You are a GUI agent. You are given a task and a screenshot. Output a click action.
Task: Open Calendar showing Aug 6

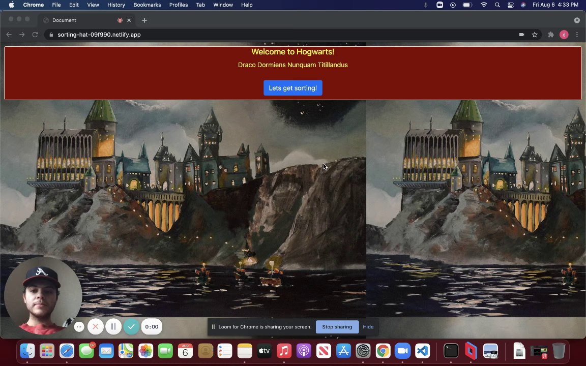pyautogui.click(x=185, y=351)
